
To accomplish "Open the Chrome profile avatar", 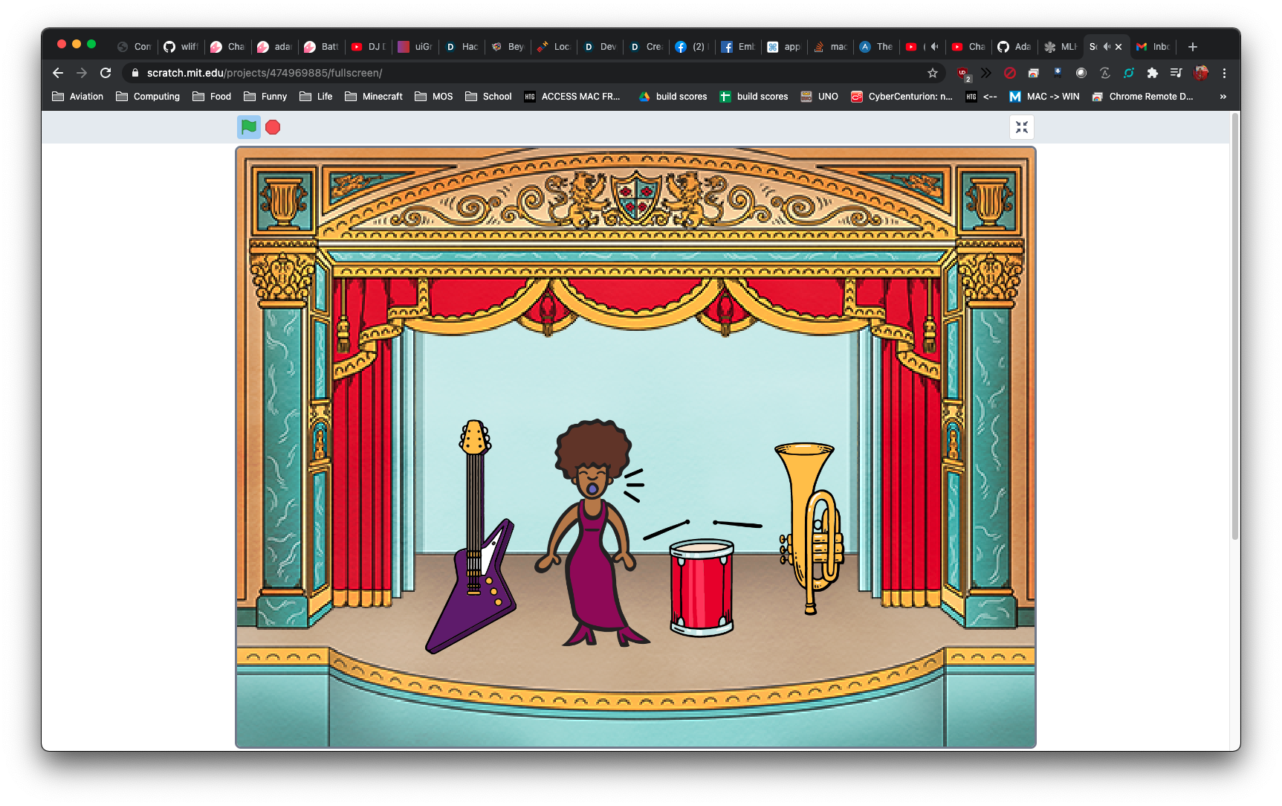I will point(1200,73).
